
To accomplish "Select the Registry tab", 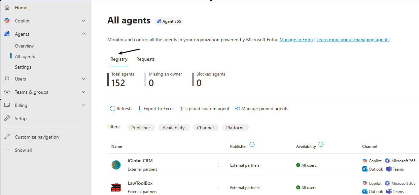I will pyautogui.click(x=119, y=59).
